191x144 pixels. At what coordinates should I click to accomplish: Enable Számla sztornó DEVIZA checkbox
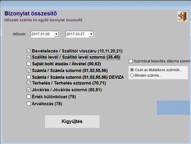29,77
